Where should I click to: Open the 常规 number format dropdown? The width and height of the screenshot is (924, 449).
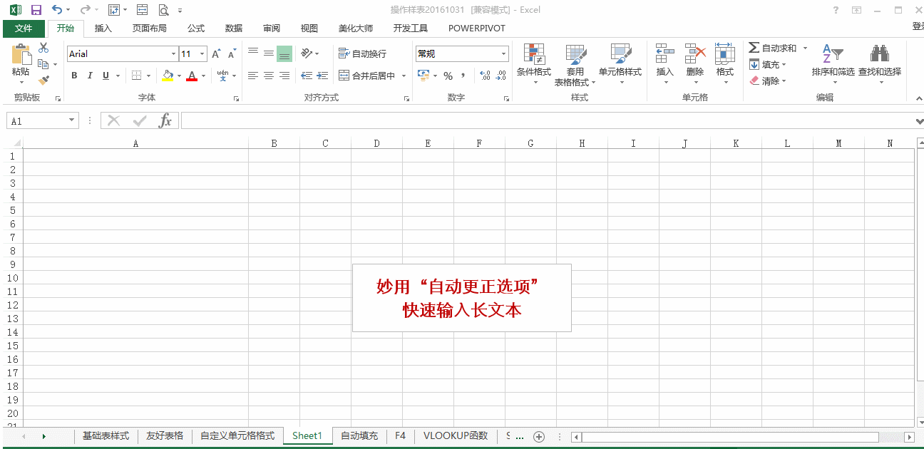tap(503, 54)
